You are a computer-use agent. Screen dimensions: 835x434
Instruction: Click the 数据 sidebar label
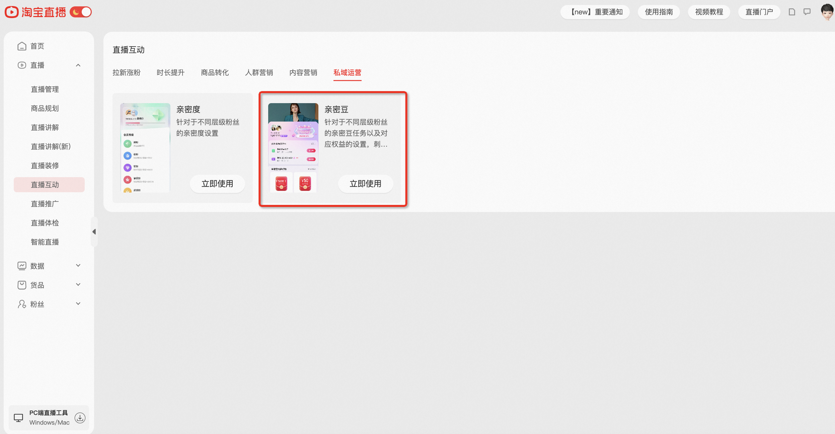click(x=37, y=266)
